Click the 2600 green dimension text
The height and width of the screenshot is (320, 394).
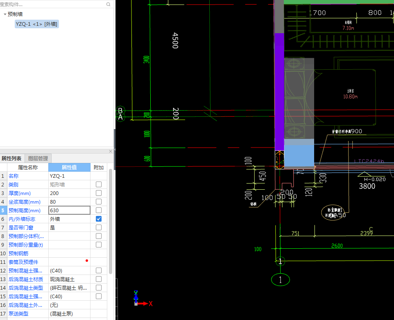click(x=337, y=246)
